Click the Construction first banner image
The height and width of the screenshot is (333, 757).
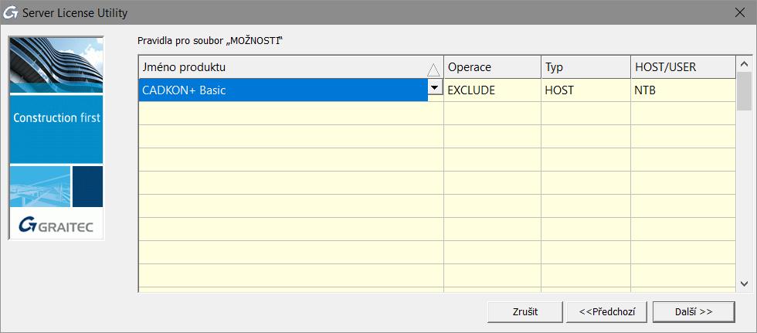tap(56, 118)
